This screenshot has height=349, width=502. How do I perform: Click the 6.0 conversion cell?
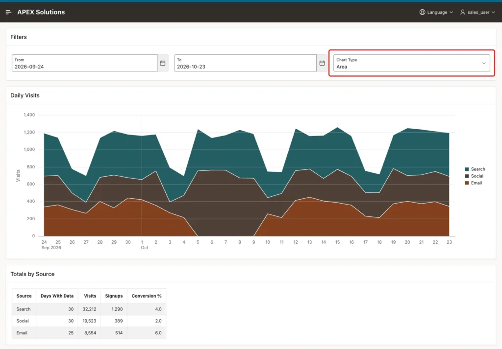click(146, 333)
